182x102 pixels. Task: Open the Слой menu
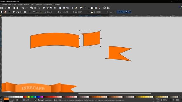14,5
